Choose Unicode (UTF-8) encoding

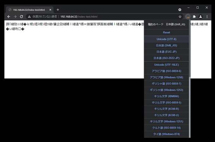[166, 39]
